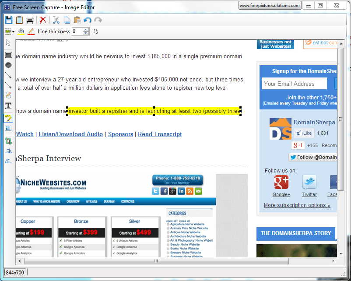Select the rectangle shape tool
This screenshot has width=351, height=281.
[x=8, y=55]
